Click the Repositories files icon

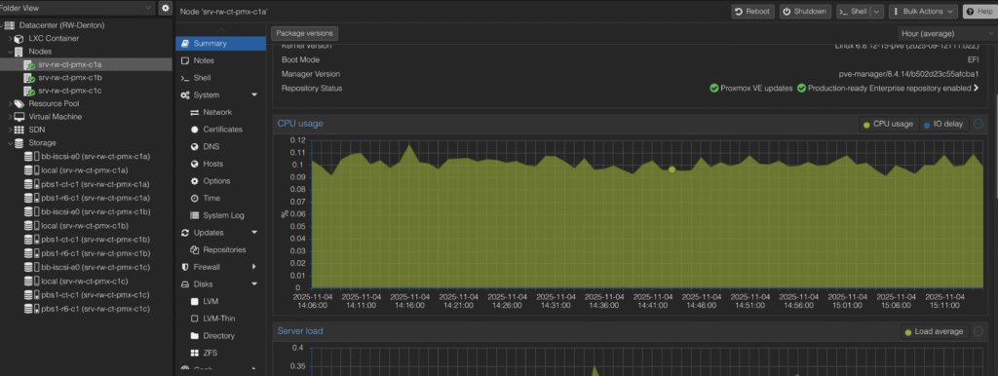195,250
